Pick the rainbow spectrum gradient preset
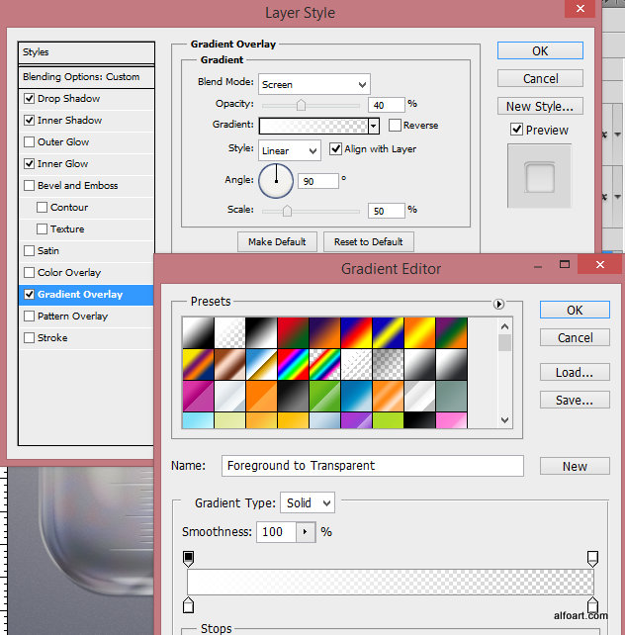Screen dimensions: 625x635 (293, 364)
